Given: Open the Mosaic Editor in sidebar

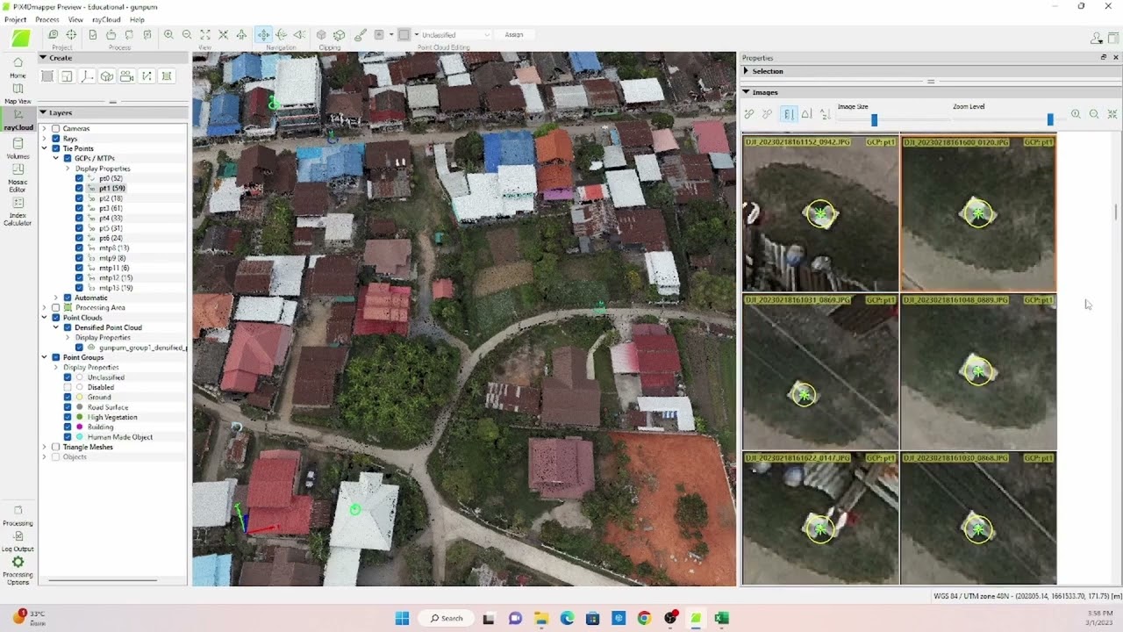Looking at the screenshot, I should tap(18, 177).
